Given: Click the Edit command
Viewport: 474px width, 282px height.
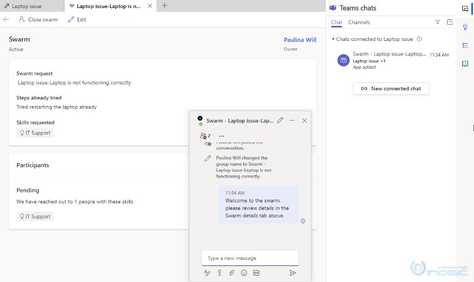Looking at the screenshot, I should [77, 19].
